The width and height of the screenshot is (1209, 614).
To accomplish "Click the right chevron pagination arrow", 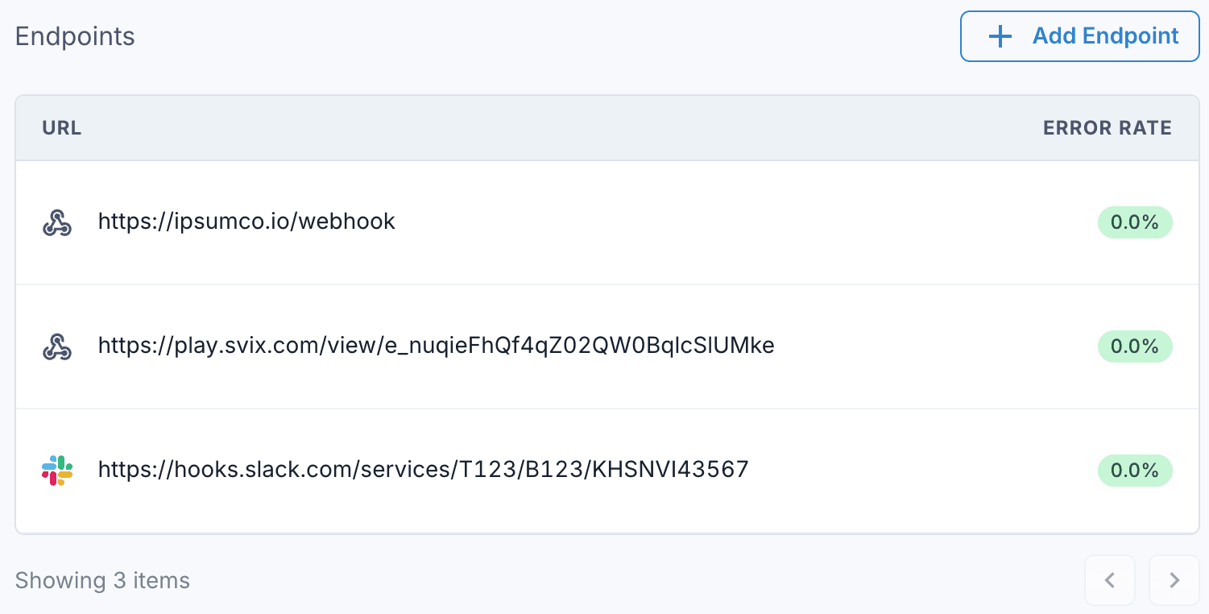I will click(x=1173, y=580).
